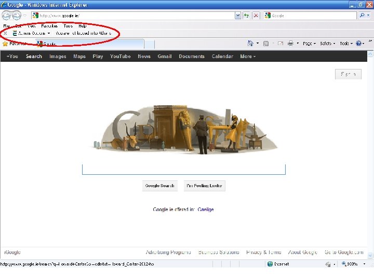Open the File menu
The image size is (374, 280).
pyautogui.click(x=6, y=26)
